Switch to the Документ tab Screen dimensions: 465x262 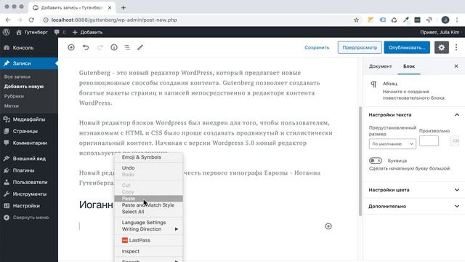(x=380, y=66)
